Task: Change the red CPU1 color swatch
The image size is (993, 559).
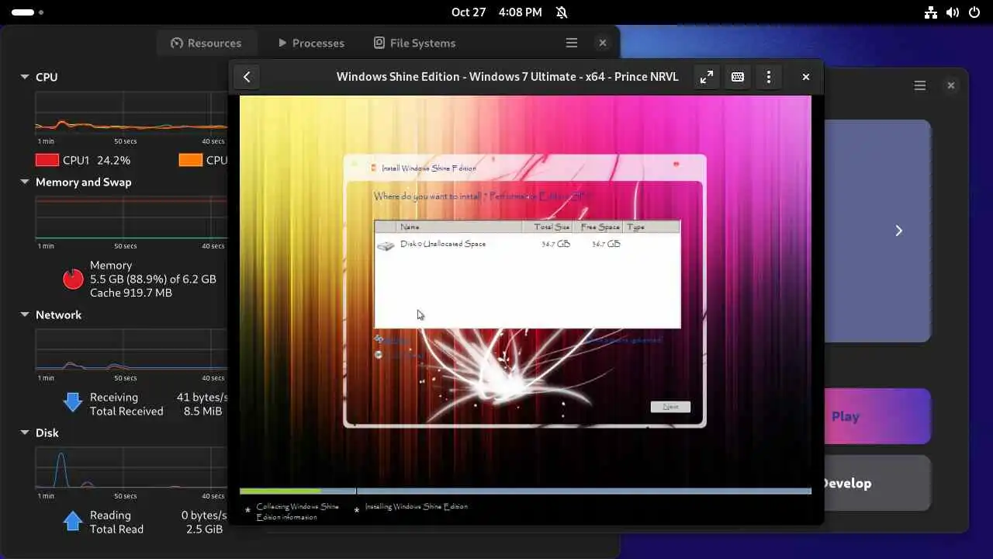Action: click(47, 160)
